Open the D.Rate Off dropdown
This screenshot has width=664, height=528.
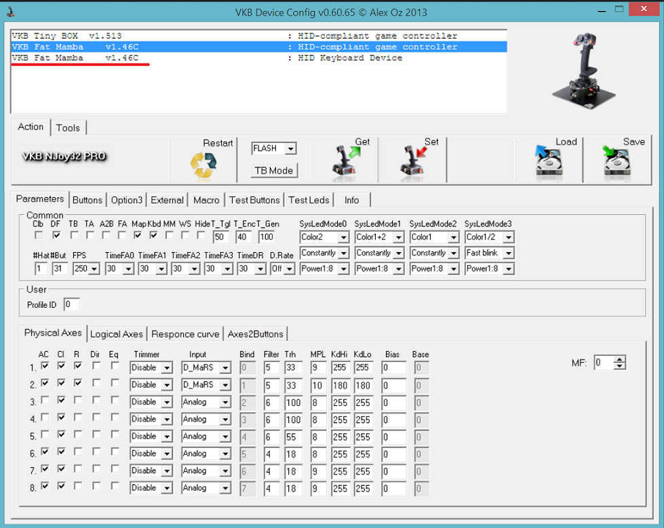[x=290, y=268]
